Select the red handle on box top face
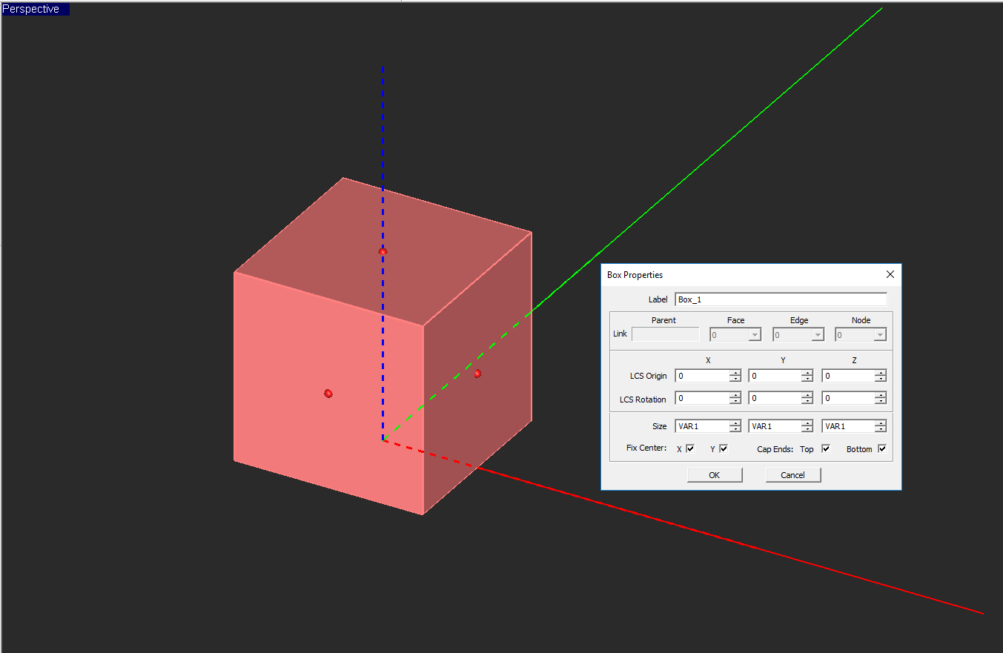 coord(383,252)
